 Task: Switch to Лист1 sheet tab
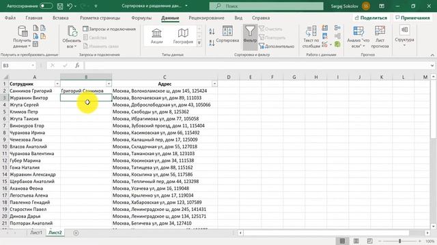pyautogui.click(x=36, y=233)
